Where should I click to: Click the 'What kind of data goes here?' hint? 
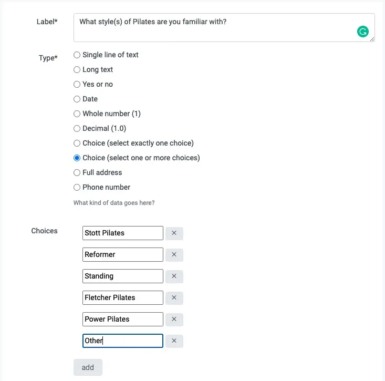coord(114,203)
